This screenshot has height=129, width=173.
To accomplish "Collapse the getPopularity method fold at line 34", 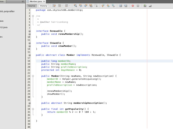I will 33,109.
